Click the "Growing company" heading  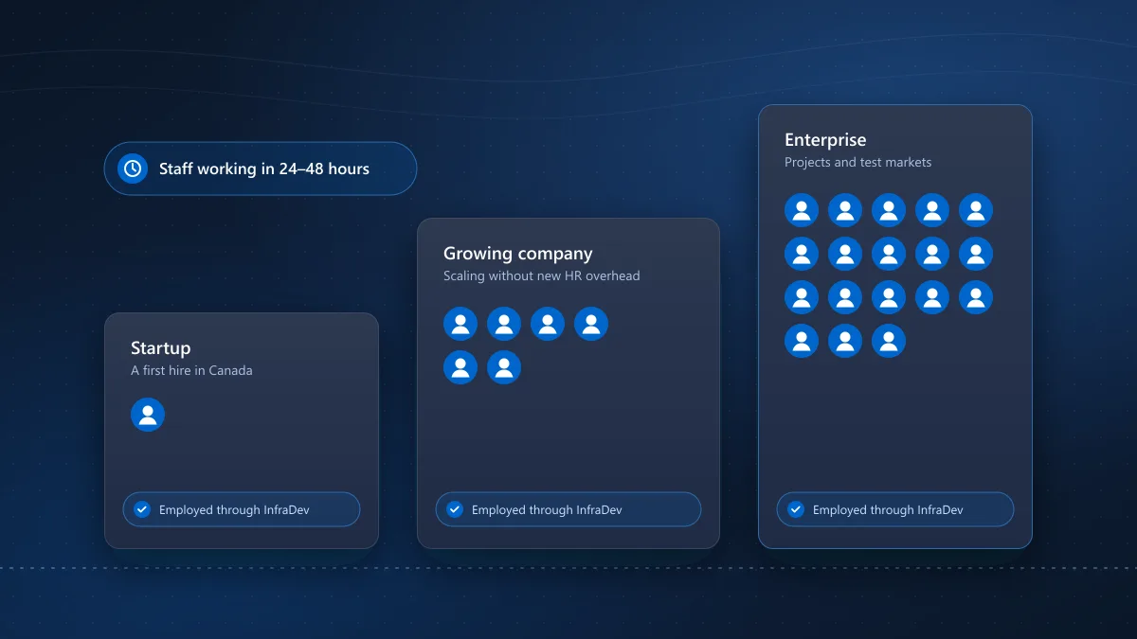[518, 254]
